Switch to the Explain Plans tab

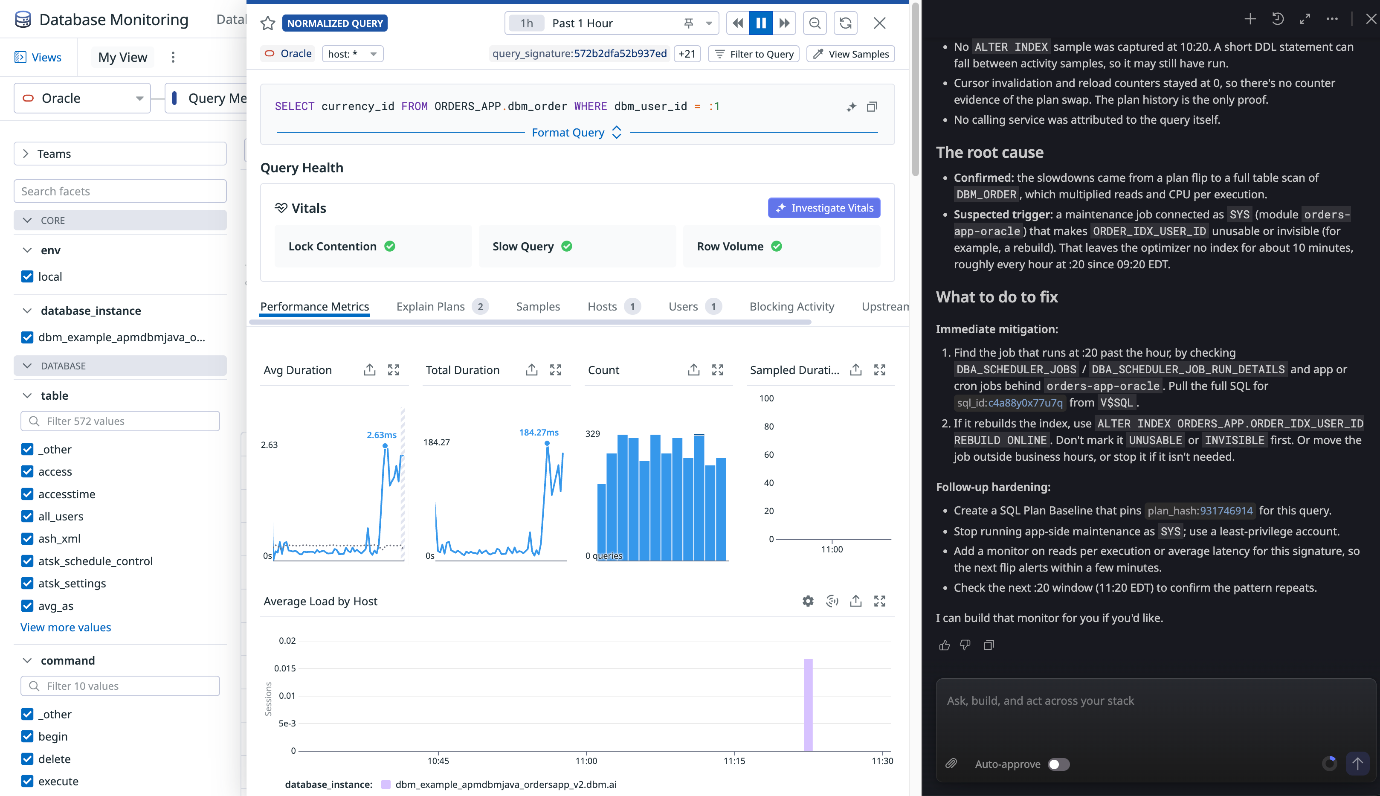[x=442, y=307]
